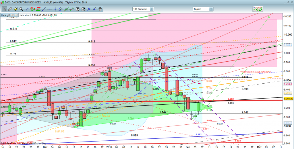Viewport: 294px width, 149px height.
Task: Open the Täglich timeframe dropdown
Action: [x=203, y=9]
